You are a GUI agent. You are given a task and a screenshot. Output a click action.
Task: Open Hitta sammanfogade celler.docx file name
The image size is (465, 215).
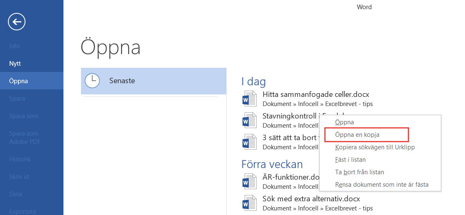[316, 94]
